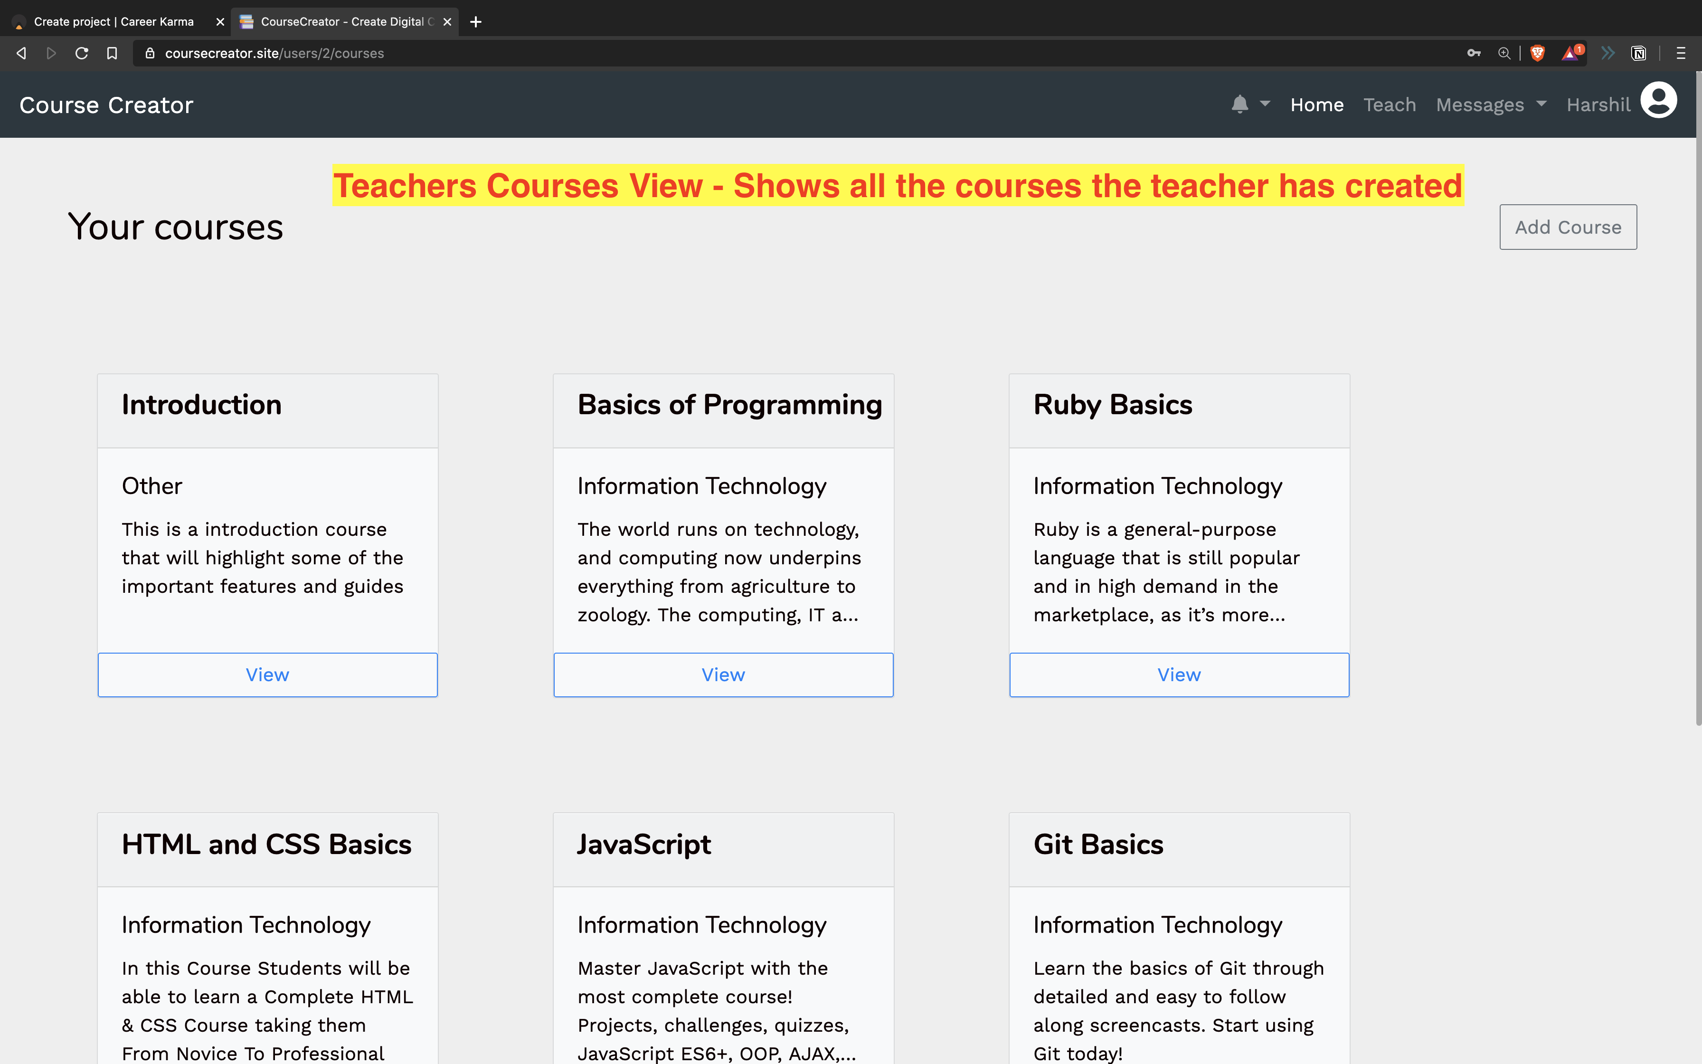The image size is (1702, 1064).
Task: Open the browser hamburger menu
Action: point(1681,54)
